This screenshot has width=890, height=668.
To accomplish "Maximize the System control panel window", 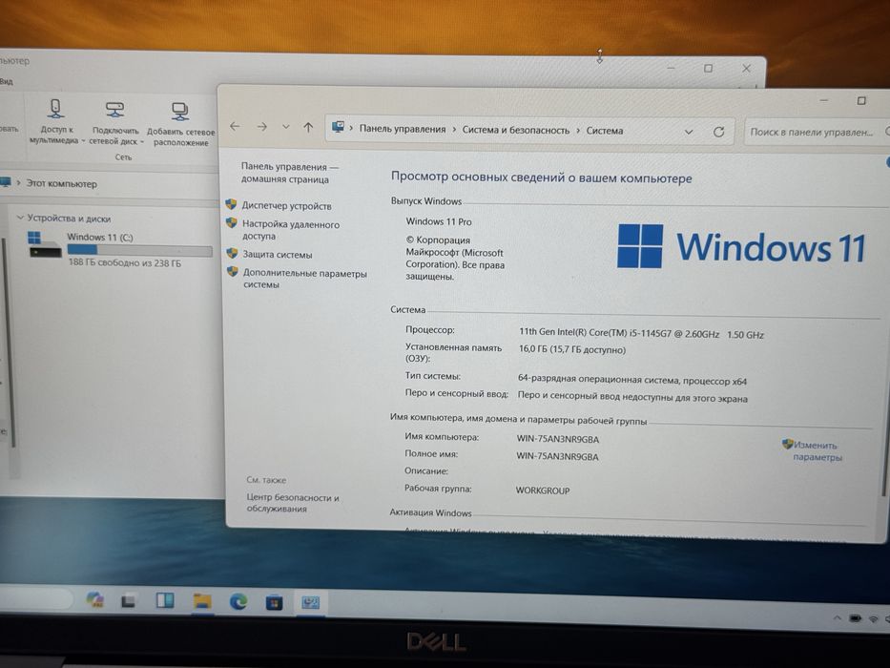I will (861, 100).
